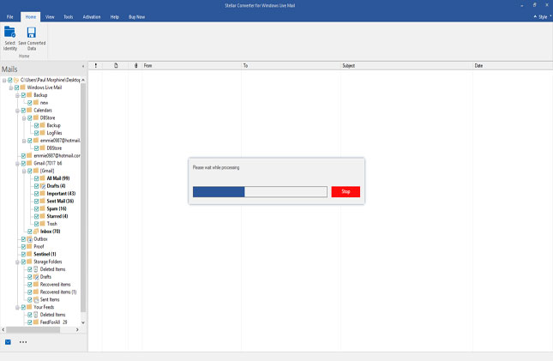Sort by the importance exclamation column
The image size is (553, 361).
[x=95, y=66]
